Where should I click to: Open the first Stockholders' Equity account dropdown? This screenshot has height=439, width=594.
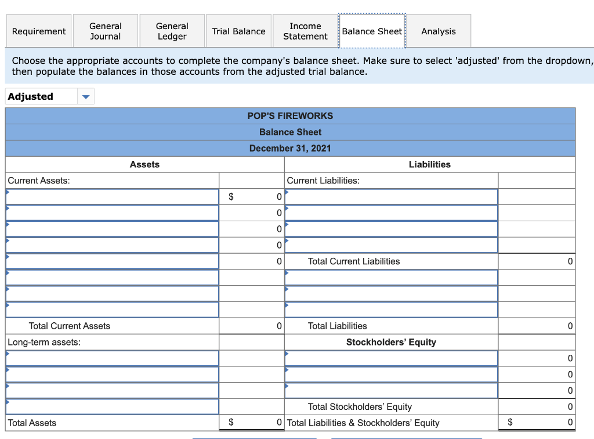392,358
